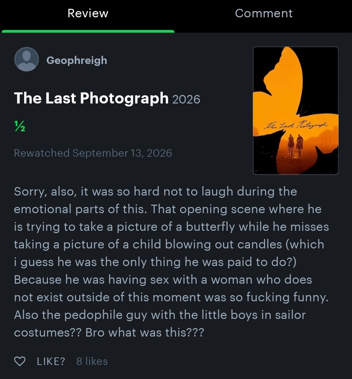View the 8 likes list

(92, 361)
